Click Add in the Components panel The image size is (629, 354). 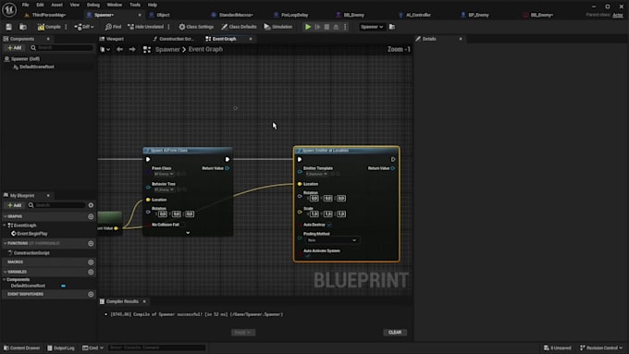15,48
